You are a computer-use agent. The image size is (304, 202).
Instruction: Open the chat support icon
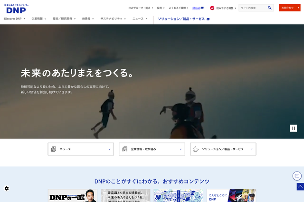click(x=297, y=176)
